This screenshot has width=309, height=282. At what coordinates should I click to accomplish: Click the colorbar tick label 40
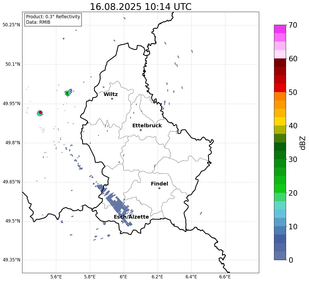pyautogui.click(x=293, y=126)
